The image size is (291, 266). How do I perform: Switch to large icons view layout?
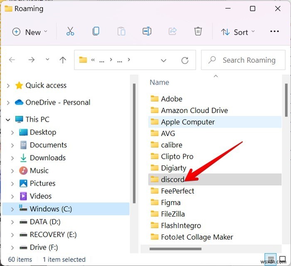tap(282, 259)
